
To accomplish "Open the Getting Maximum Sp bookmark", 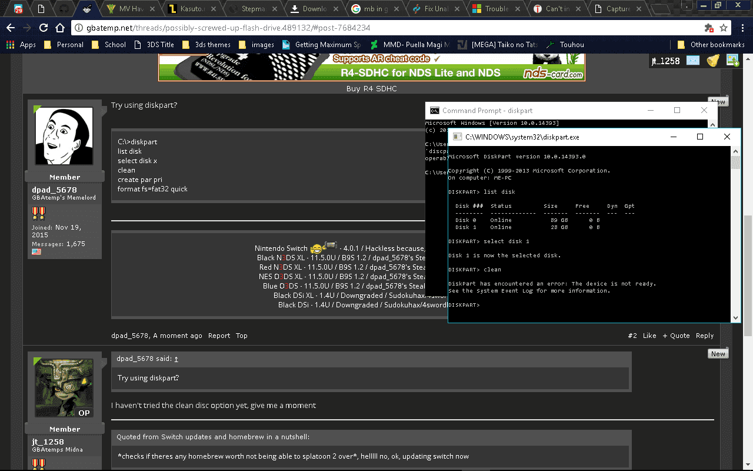I will click(x=321, y=45).
